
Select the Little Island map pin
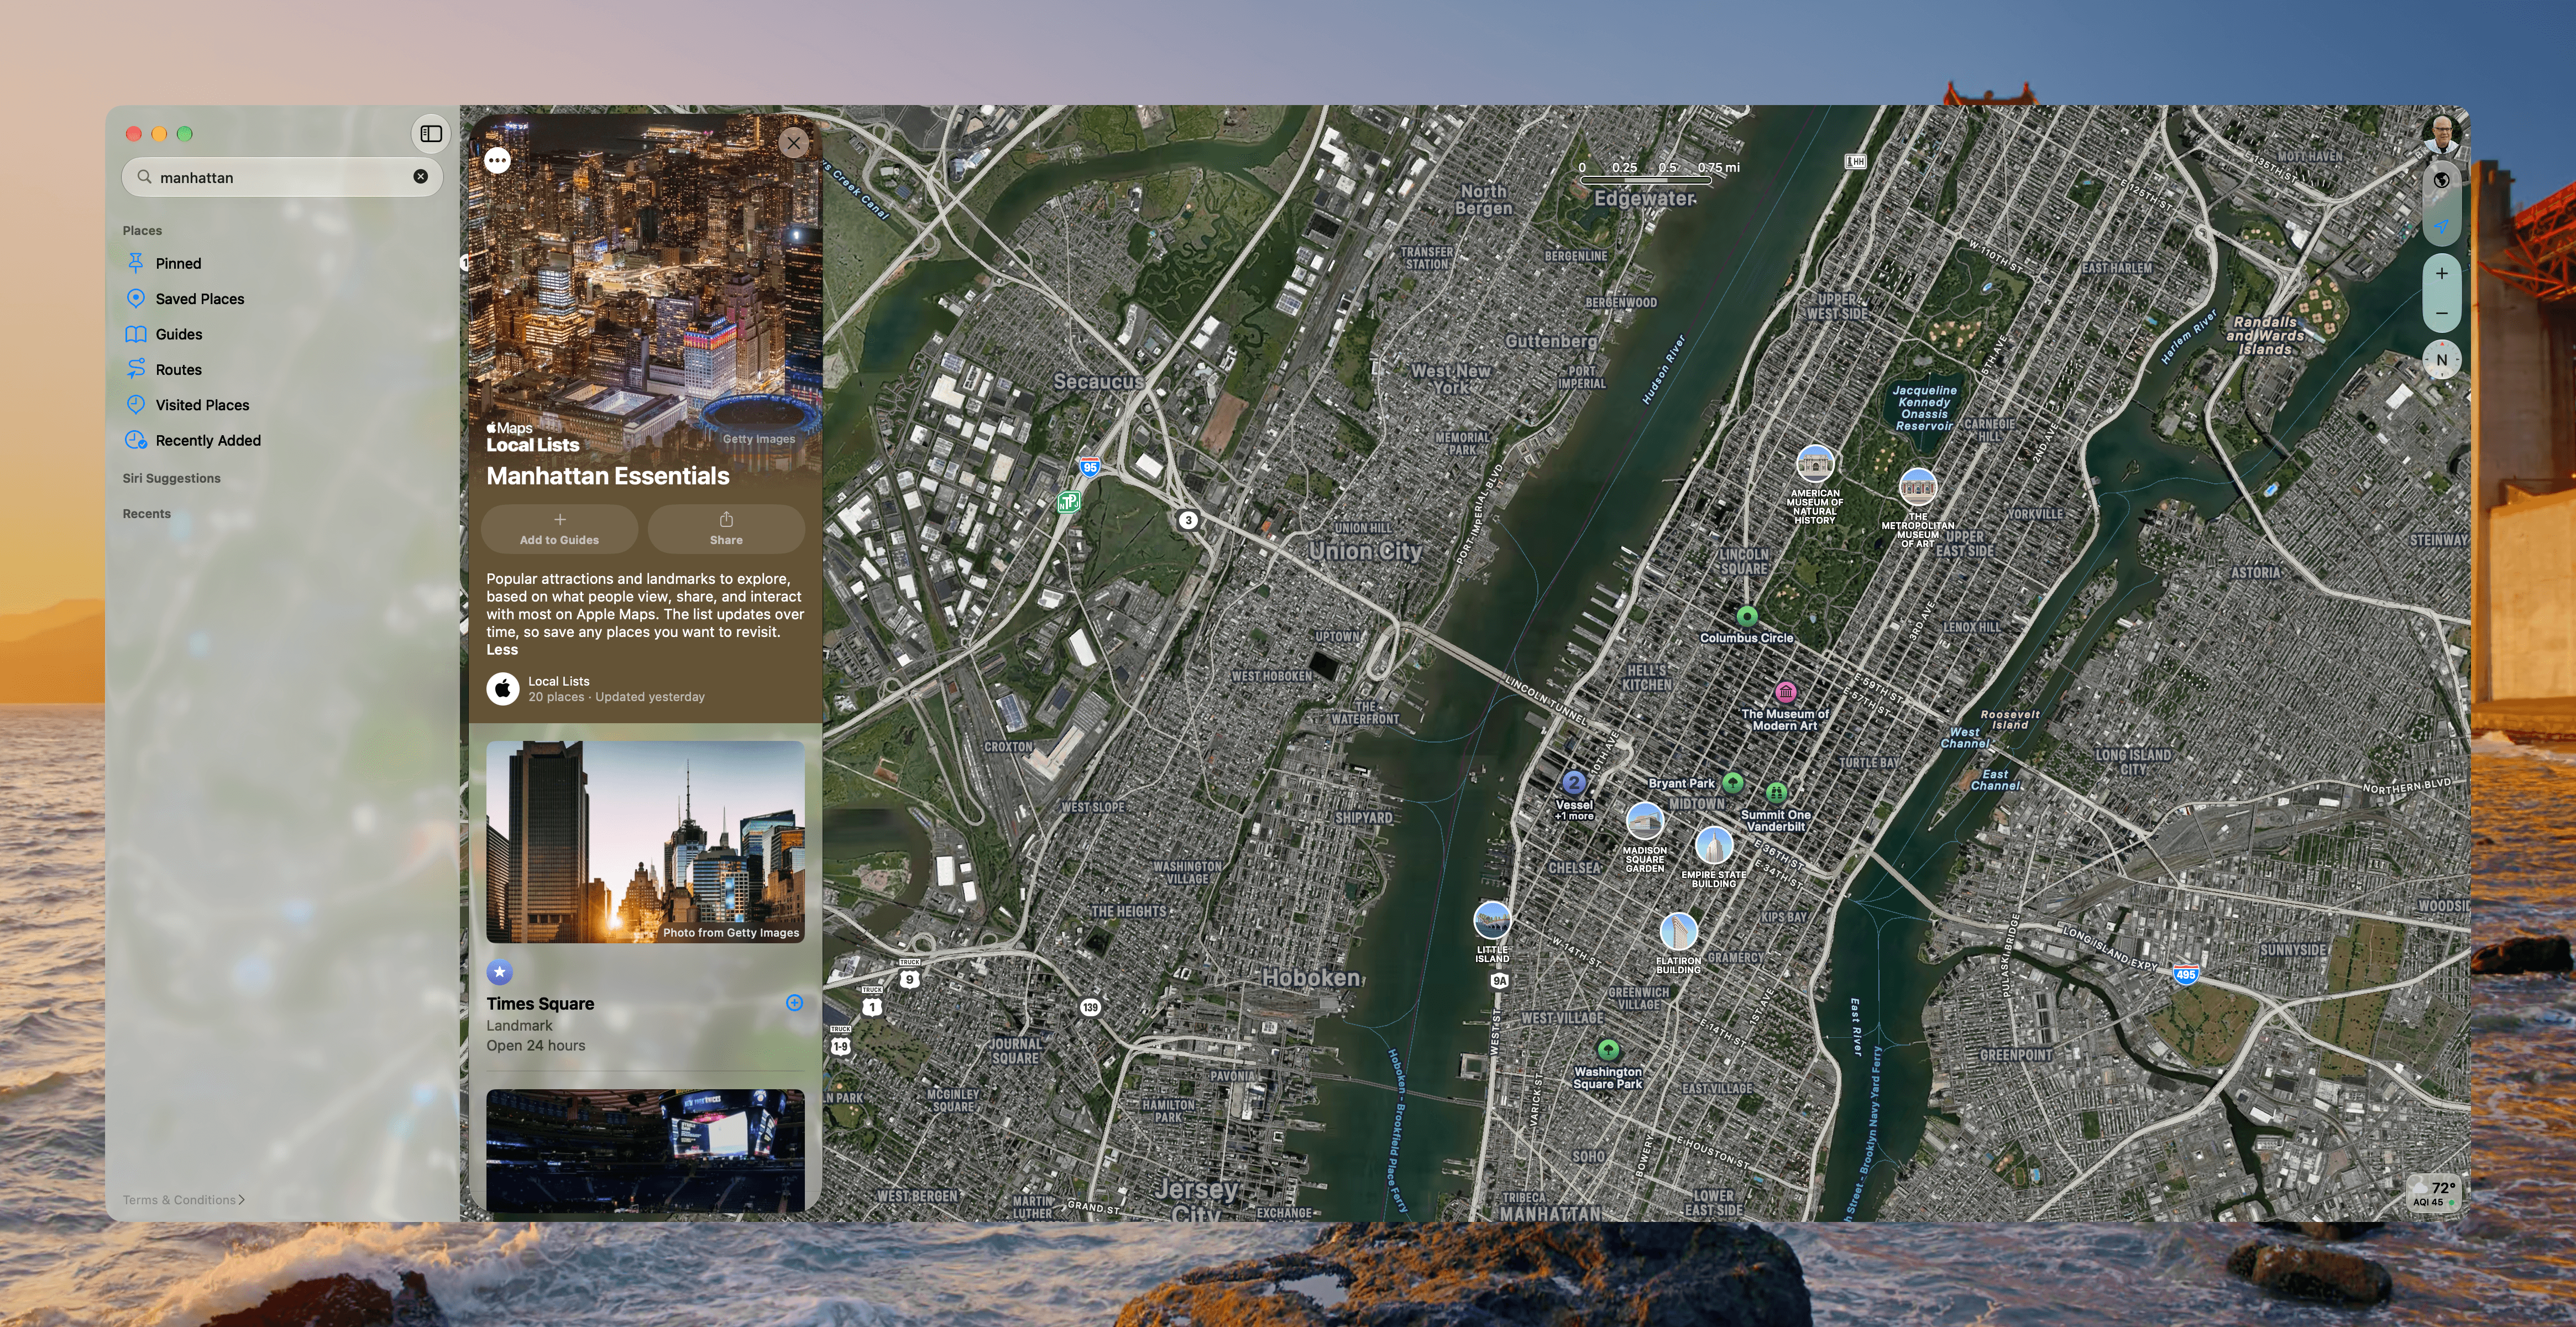click(x=1492, y=921)
